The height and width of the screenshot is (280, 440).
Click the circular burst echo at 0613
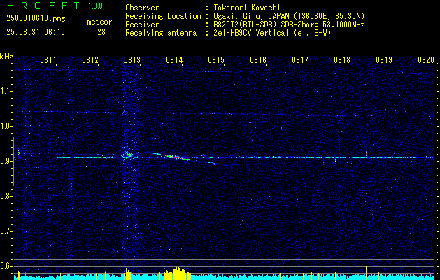click(x=128, y=154)
